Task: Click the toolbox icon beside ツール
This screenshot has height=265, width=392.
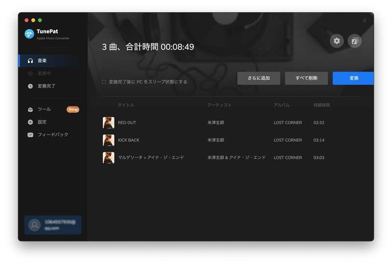Action: tap(30, 109)
